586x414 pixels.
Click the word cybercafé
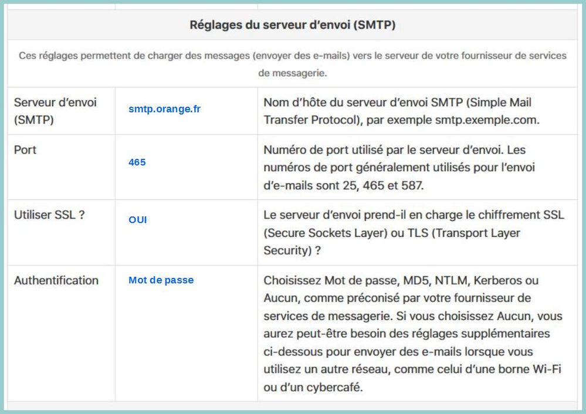pos(340,387)
